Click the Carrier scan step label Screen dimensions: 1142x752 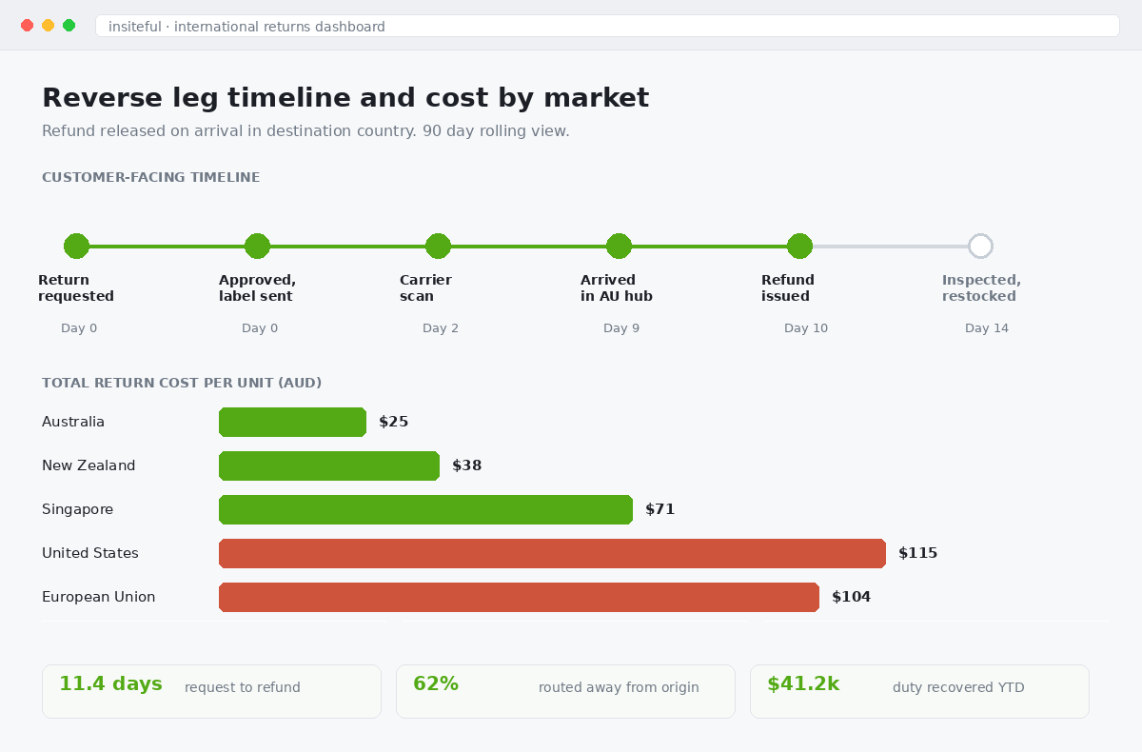(x=425, y=287)
